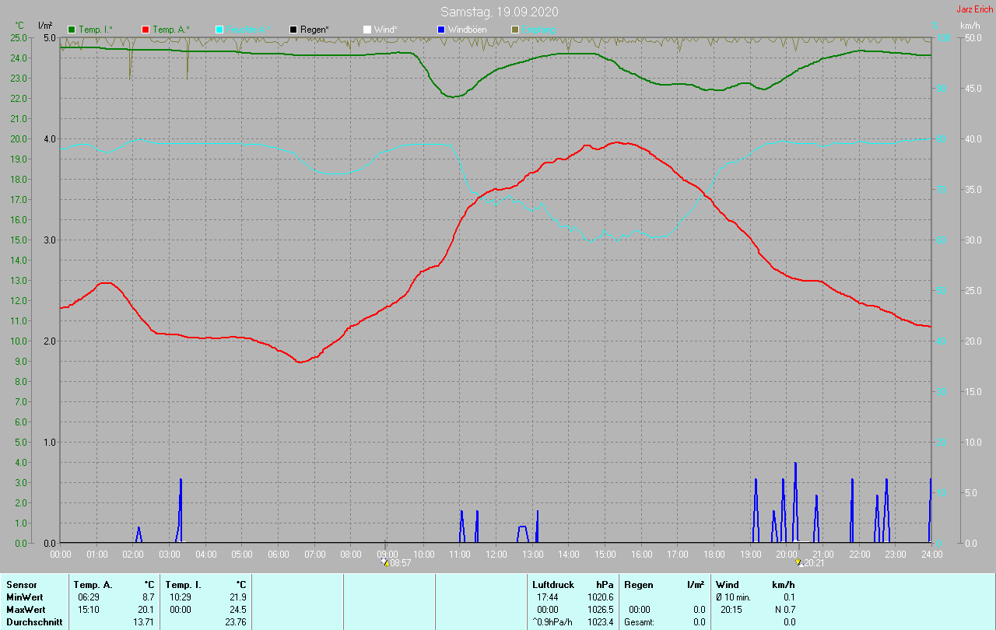Image resolution: width=996 pixels, height=630 pixels.
Task: Click the date title Samstag, 19.09.2020
Action: coord(499,12)
